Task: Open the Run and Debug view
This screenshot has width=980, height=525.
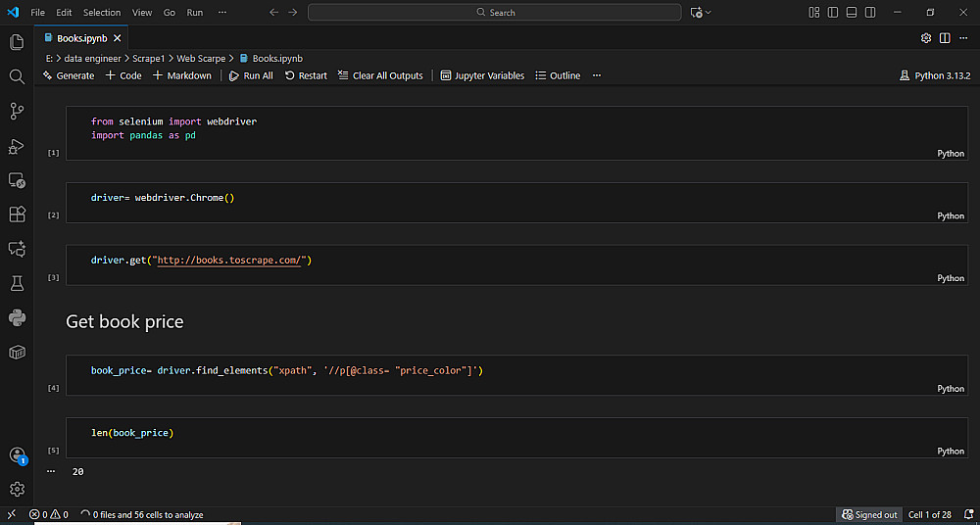Action: pyautogui.click(x=17, y=146)
